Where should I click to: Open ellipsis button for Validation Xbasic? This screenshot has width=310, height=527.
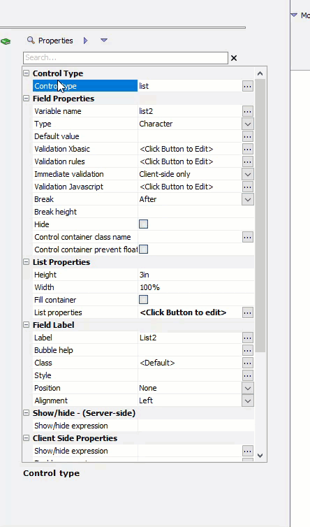pos(248,149)
